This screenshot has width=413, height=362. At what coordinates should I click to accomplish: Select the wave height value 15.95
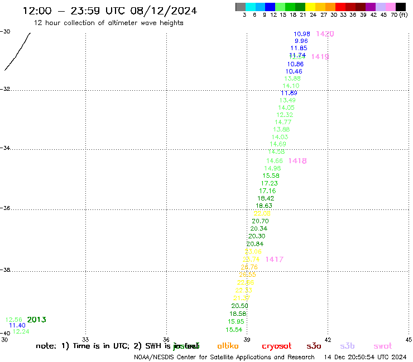(x=236, y=321)
